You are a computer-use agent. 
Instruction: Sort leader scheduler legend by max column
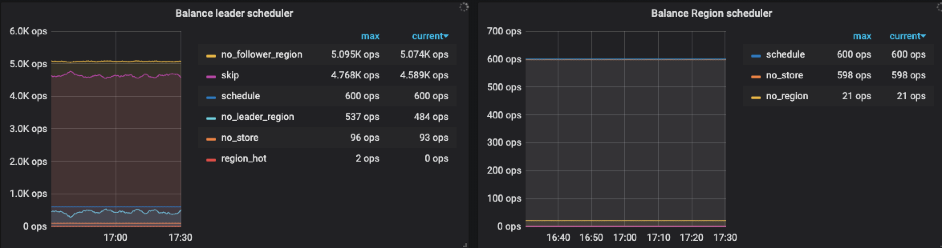click(370, 36)
